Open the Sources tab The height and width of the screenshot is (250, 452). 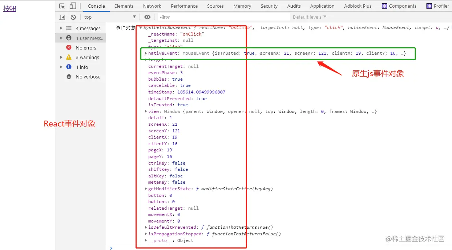tap(215, 6)
